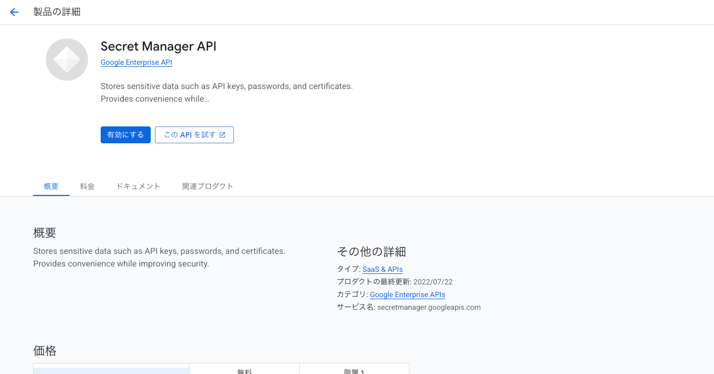Viewport: 714px width, 374px height.
Task: Click the 有効にする button
Action: coord(125,135)
